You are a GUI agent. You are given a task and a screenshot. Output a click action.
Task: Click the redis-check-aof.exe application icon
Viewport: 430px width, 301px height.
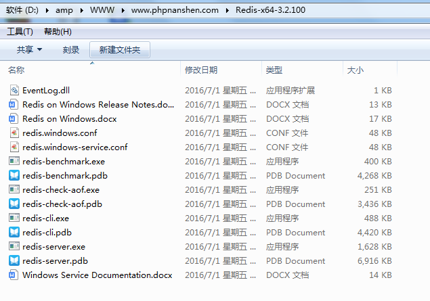[x=14, y=190]
